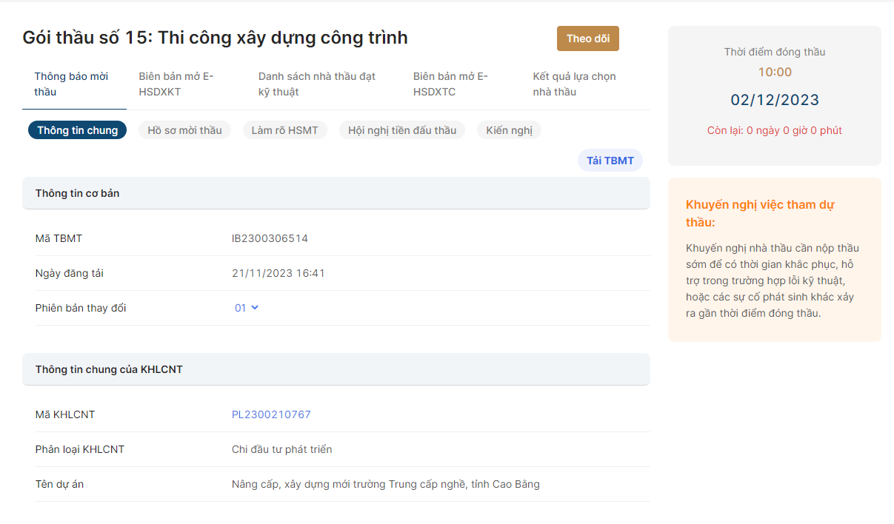The height and width of the screenshot is (524, 894).
Task: Open the PL2300210767 plan code link
Action: point(271,414)
